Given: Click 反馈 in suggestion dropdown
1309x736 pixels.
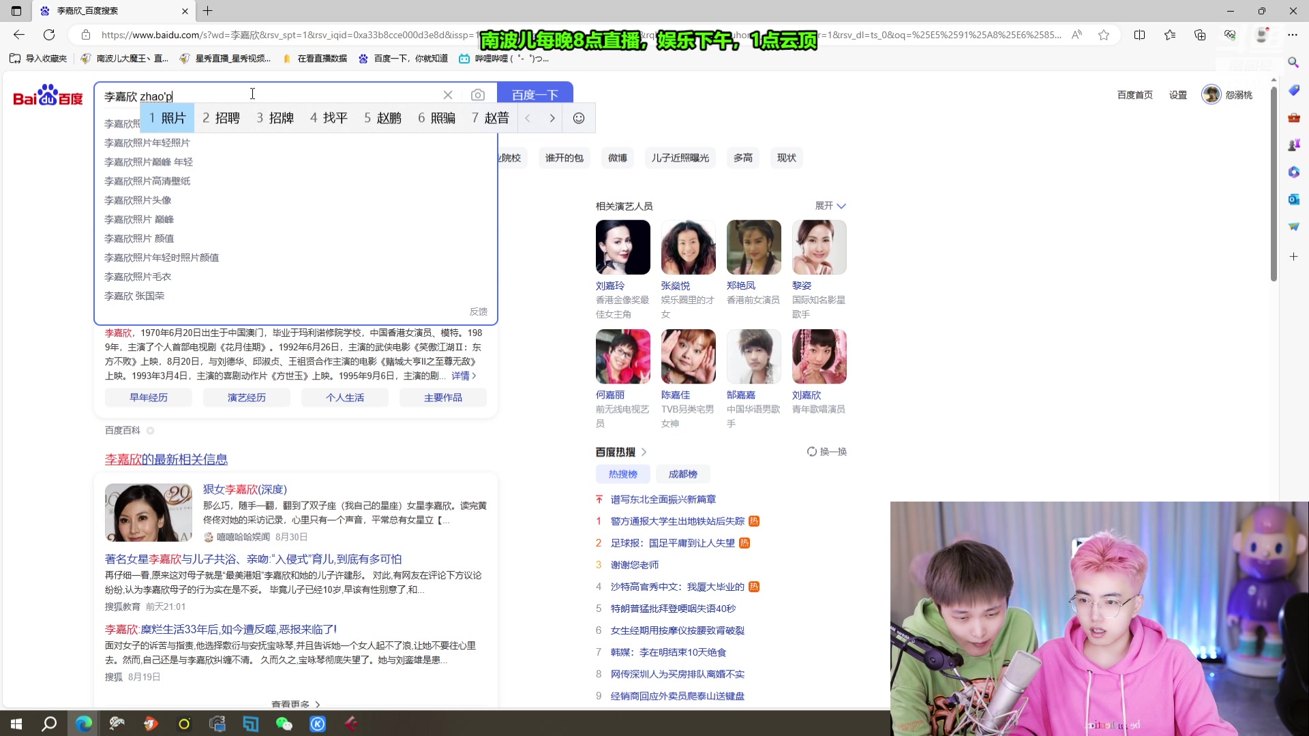Looking at the screenshot, I should pyautogui.click(x=479, y=311).
